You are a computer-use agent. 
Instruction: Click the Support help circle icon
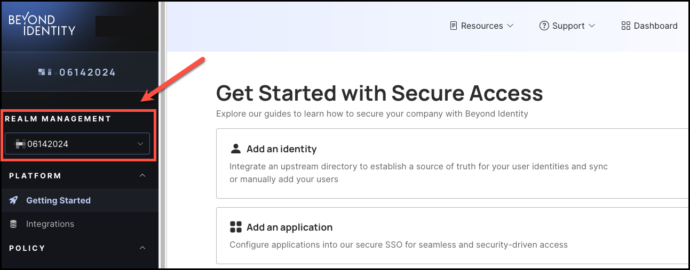544,26
